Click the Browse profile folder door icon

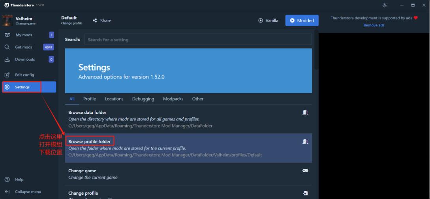[x=305, y=141]
